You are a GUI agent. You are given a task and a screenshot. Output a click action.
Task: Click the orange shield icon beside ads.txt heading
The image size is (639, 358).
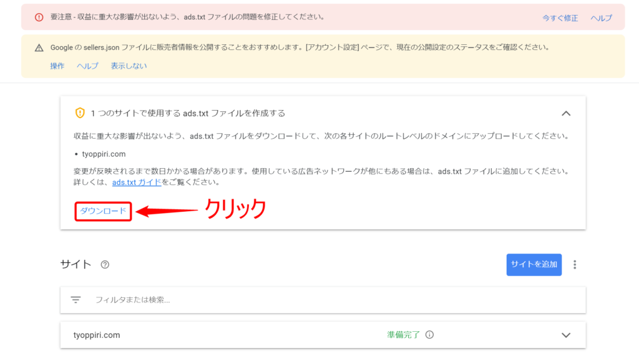[x=80, y=113]
